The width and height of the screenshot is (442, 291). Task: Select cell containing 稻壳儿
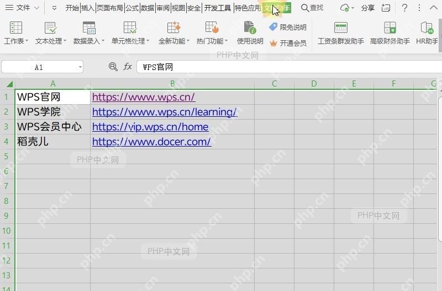point(53,142)
